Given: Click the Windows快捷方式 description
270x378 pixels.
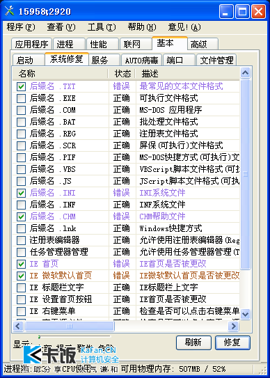Looking at the screenshot, I should 170,228.
